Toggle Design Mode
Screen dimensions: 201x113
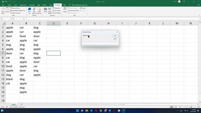coord(50,11)
